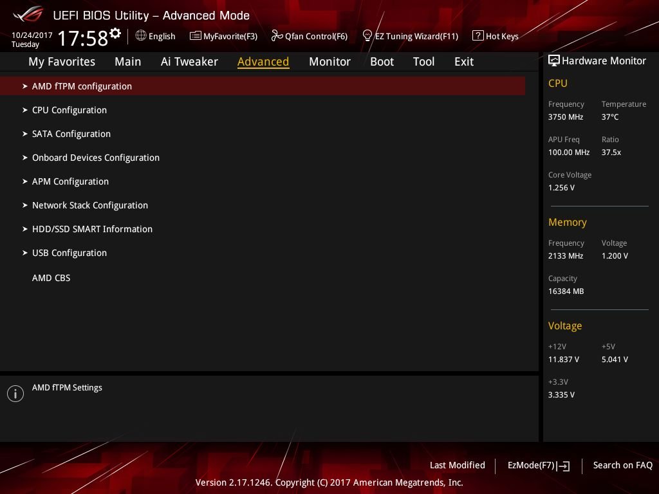Switch to the Main tab
The width and height of the screenshot is (659, 494).
(128, 62)
